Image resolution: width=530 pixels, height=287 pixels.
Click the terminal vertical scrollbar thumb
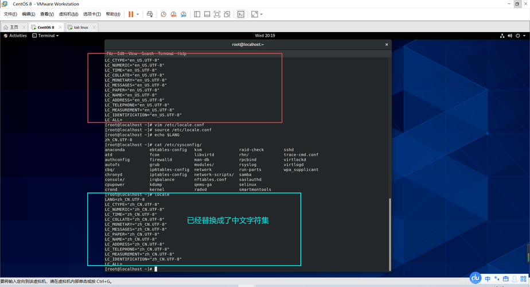click(x=390, y=234)
